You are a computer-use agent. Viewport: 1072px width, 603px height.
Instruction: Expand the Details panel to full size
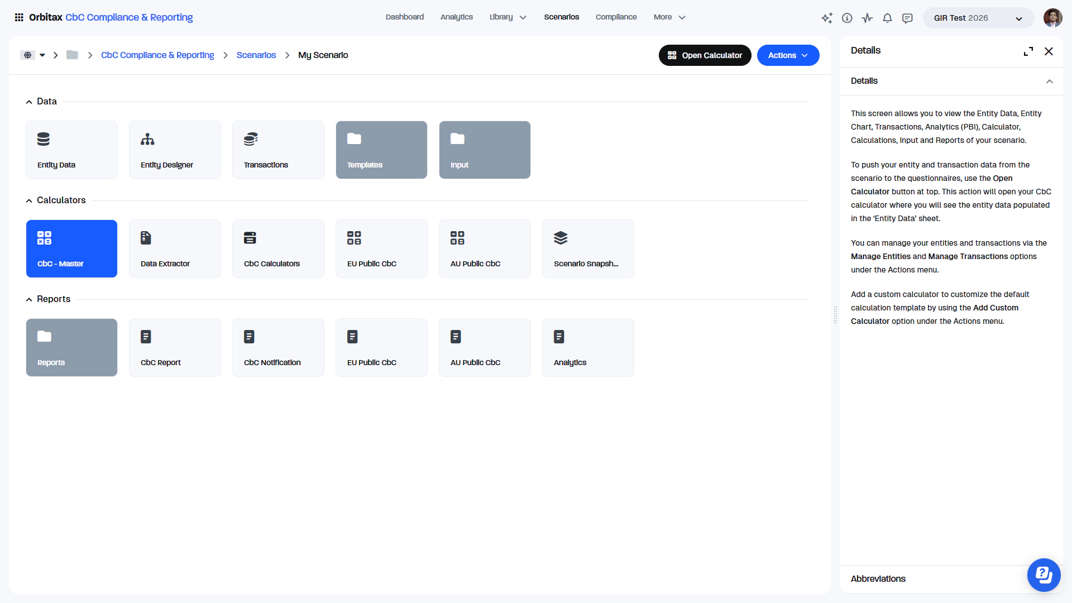pos(1028,51)
